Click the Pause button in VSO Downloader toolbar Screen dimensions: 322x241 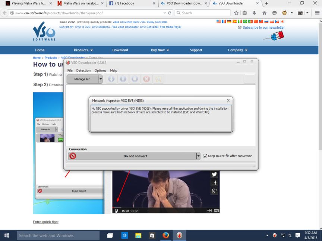tap(123, 79)
